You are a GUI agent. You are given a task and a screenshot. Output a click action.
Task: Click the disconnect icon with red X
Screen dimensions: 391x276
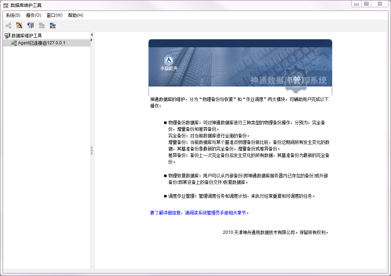(53, 25)
